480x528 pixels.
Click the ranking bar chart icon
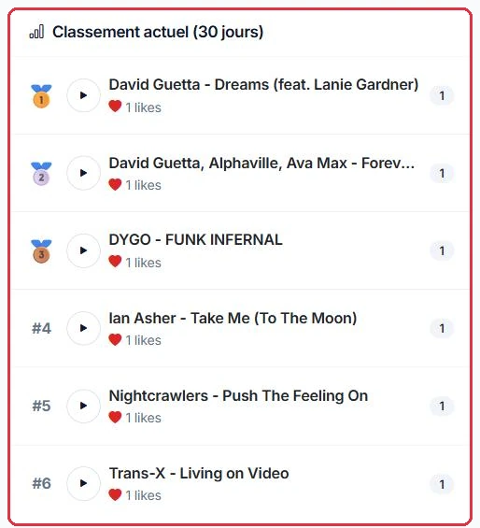click(x=36, y=32)
